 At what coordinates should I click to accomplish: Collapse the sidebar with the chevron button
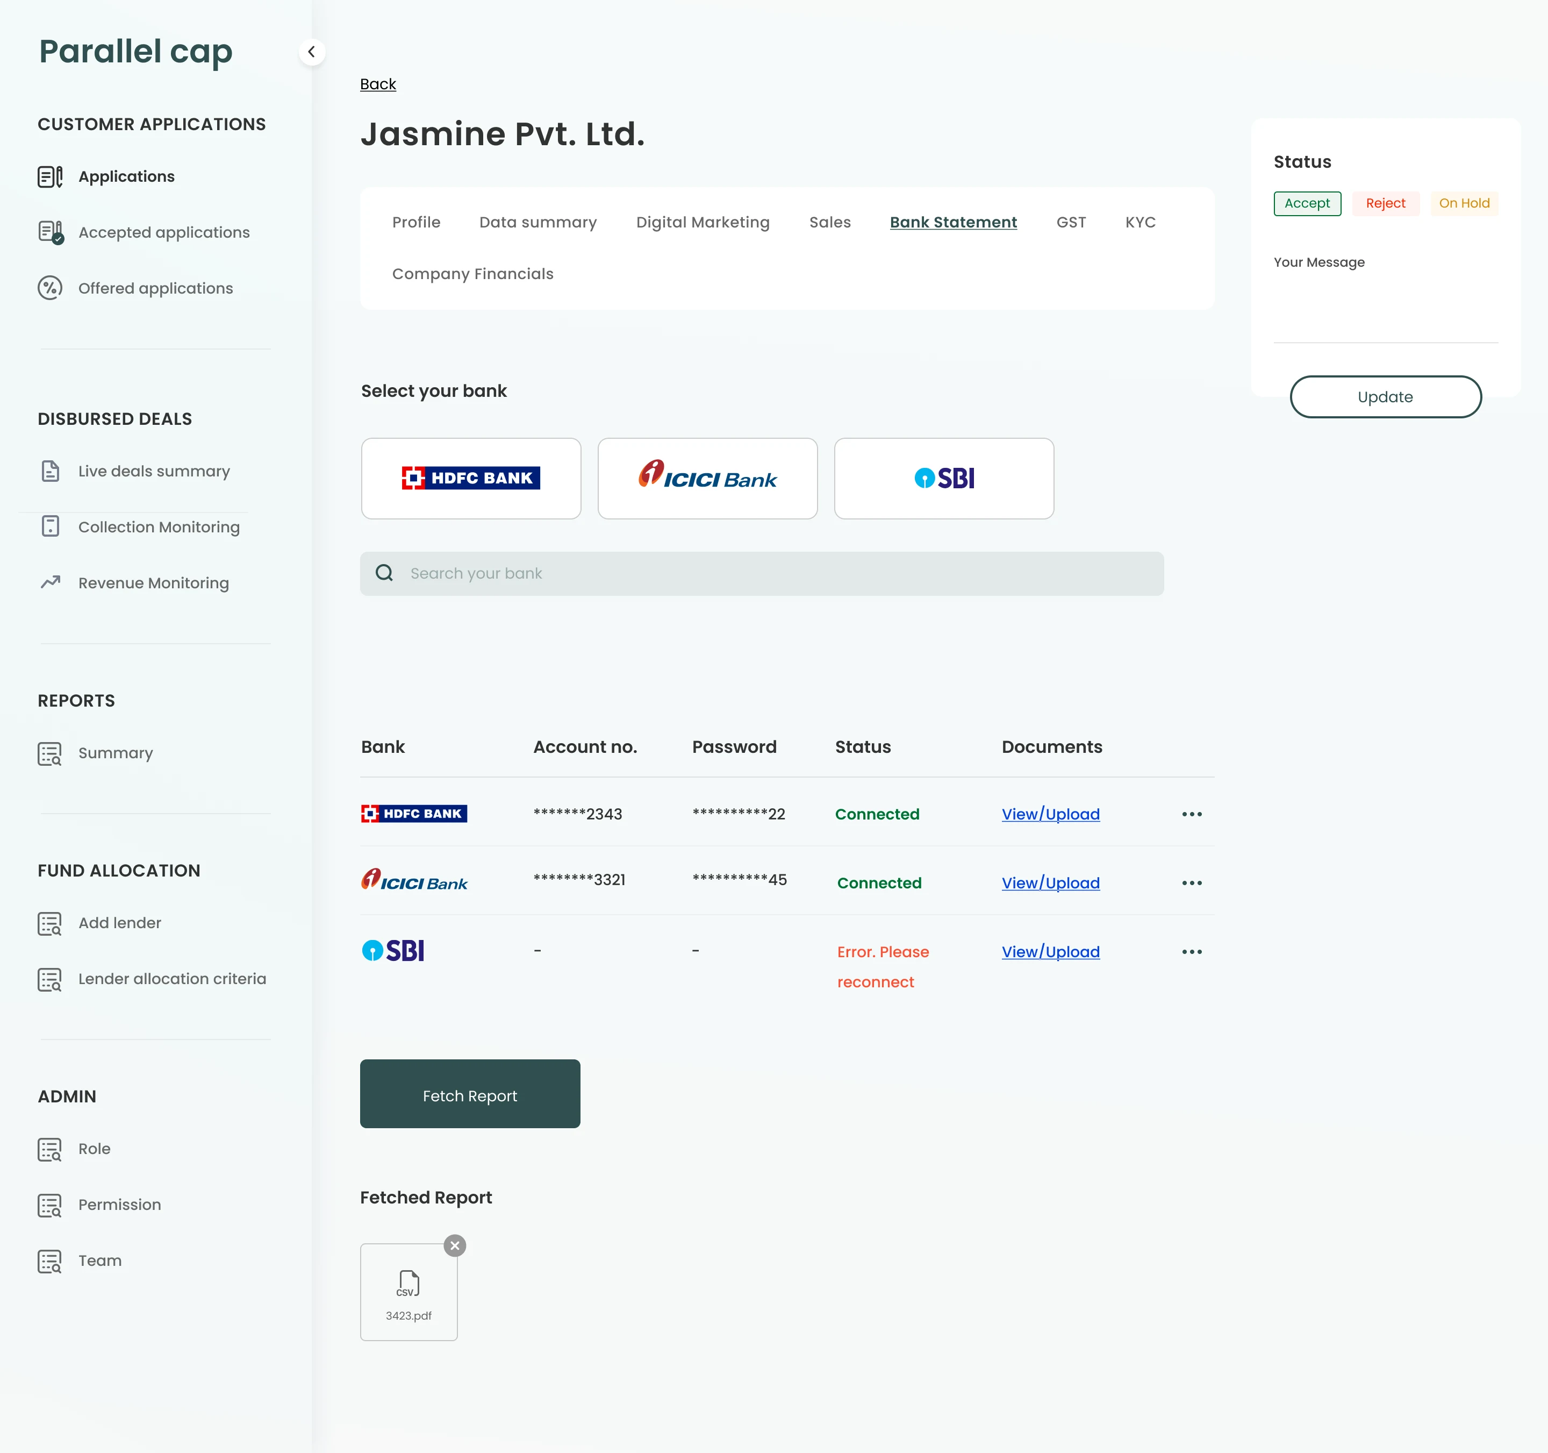tap(311, 52)
